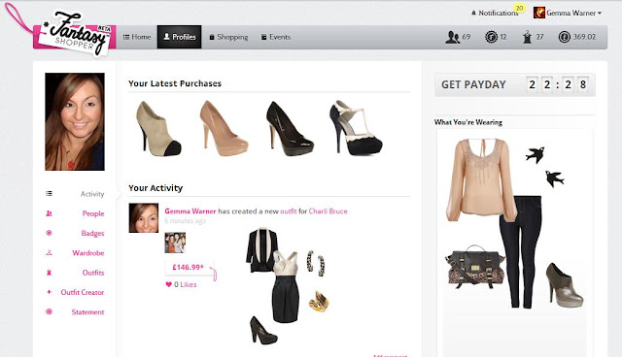Select the Profiles tab
The image size is (622, 357).
179,37
